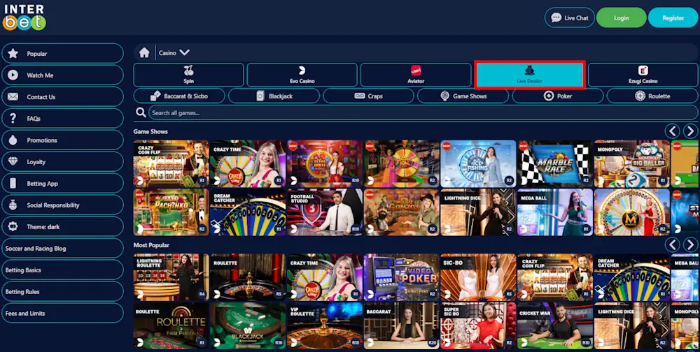Viewport: 700px width, 352px height.
Task: Open the Betting Basics link
Action: pyautogui.click(x=62, y=270)
